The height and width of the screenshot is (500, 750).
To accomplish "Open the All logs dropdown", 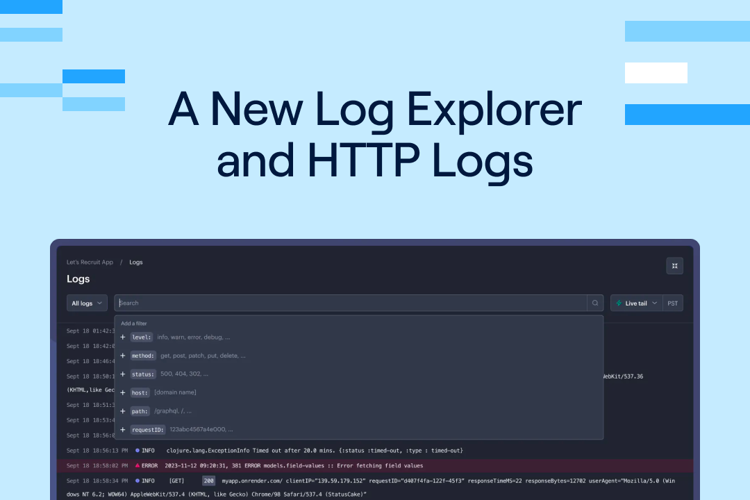I will (87, 303).
